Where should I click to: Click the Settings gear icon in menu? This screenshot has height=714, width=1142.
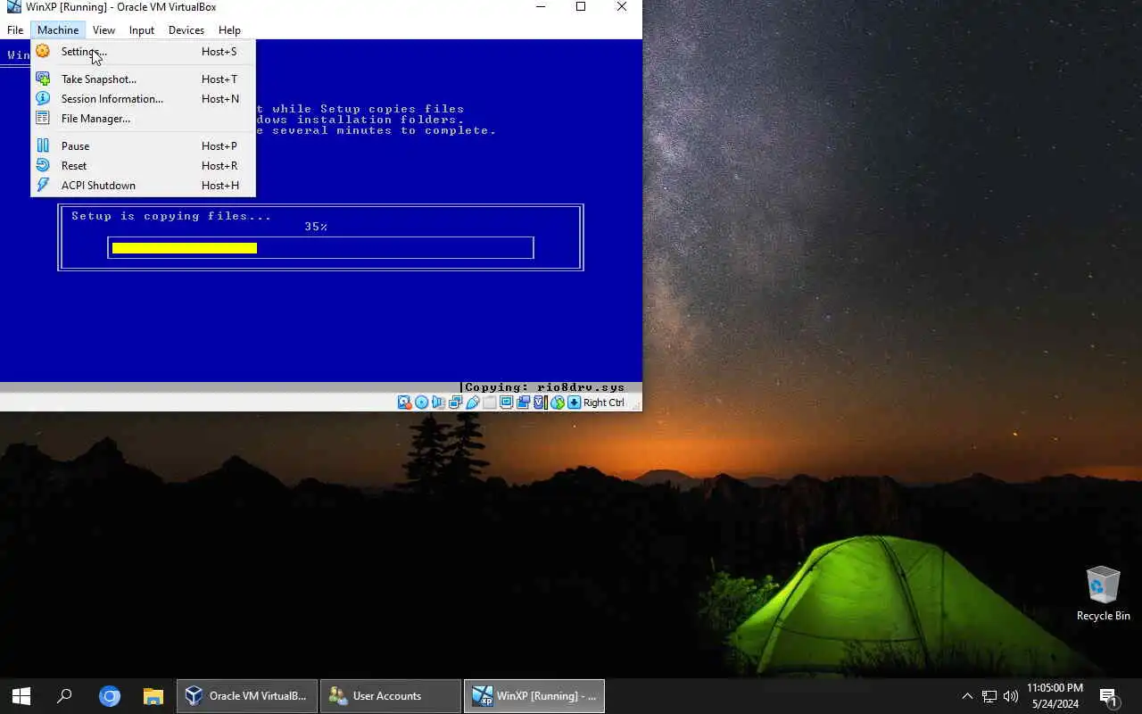click(43, 52)
